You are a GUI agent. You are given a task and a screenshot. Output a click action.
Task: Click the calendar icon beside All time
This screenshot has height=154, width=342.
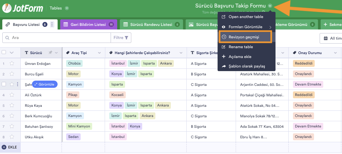[326, 38]
